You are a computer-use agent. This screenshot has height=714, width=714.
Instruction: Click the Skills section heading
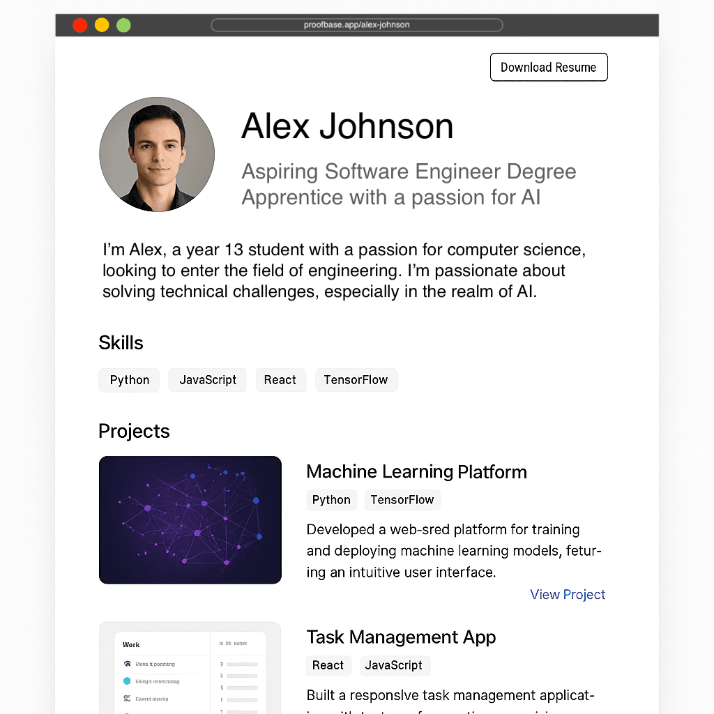[121, 343]
